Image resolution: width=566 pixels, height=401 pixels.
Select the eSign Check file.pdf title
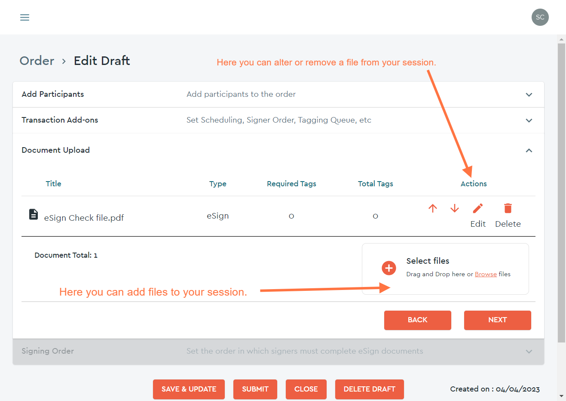(84, 218)
